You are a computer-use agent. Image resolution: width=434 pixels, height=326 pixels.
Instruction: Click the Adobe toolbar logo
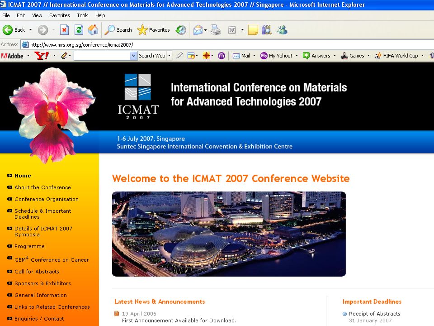[13, 56]
